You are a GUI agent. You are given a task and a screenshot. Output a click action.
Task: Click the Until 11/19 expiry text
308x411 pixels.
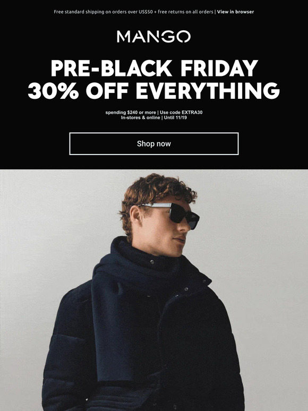click(x=175, y=118)
